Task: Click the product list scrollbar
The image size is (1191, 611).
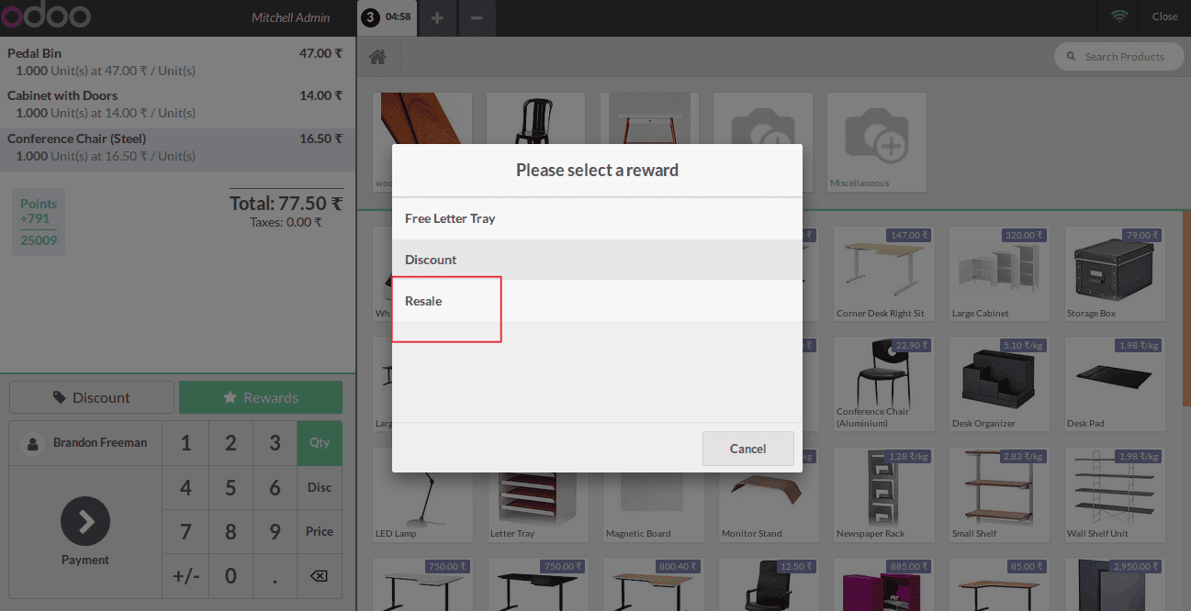Action: click(1187, 310)
